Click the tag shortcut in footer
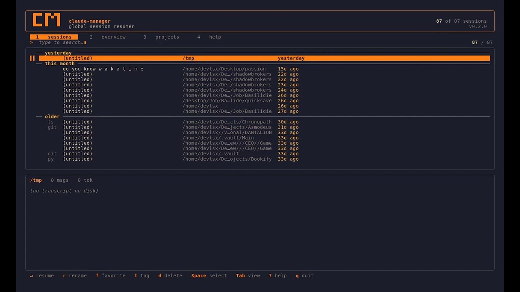The width and height of the screenshot is (520, 292). (x=142, y=276)
